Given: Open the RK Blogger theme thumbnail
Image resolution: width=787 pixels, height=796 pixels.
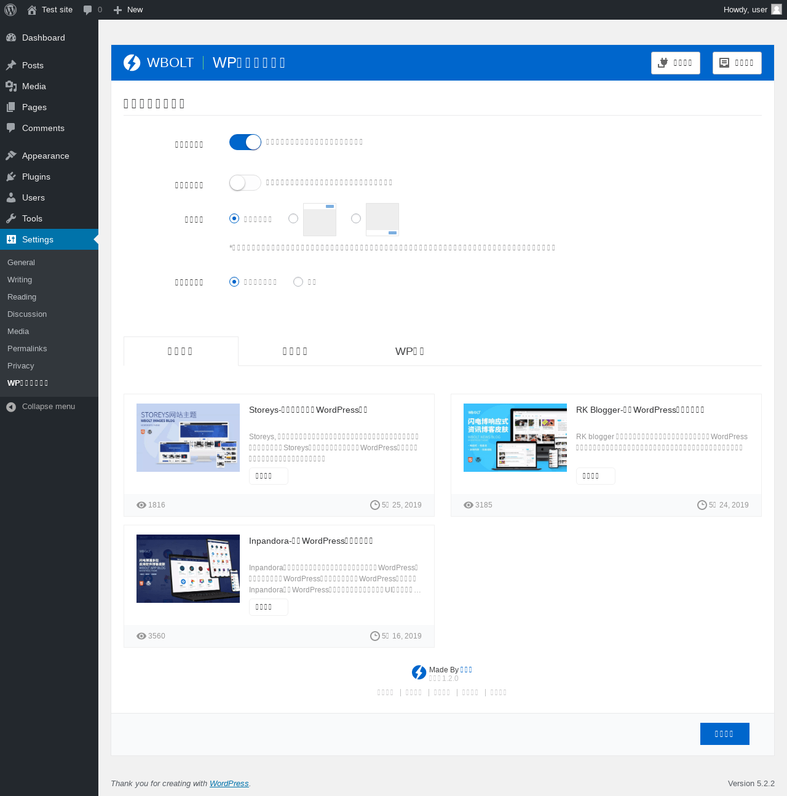Looking at the screenshot, I should click(515, 437).
